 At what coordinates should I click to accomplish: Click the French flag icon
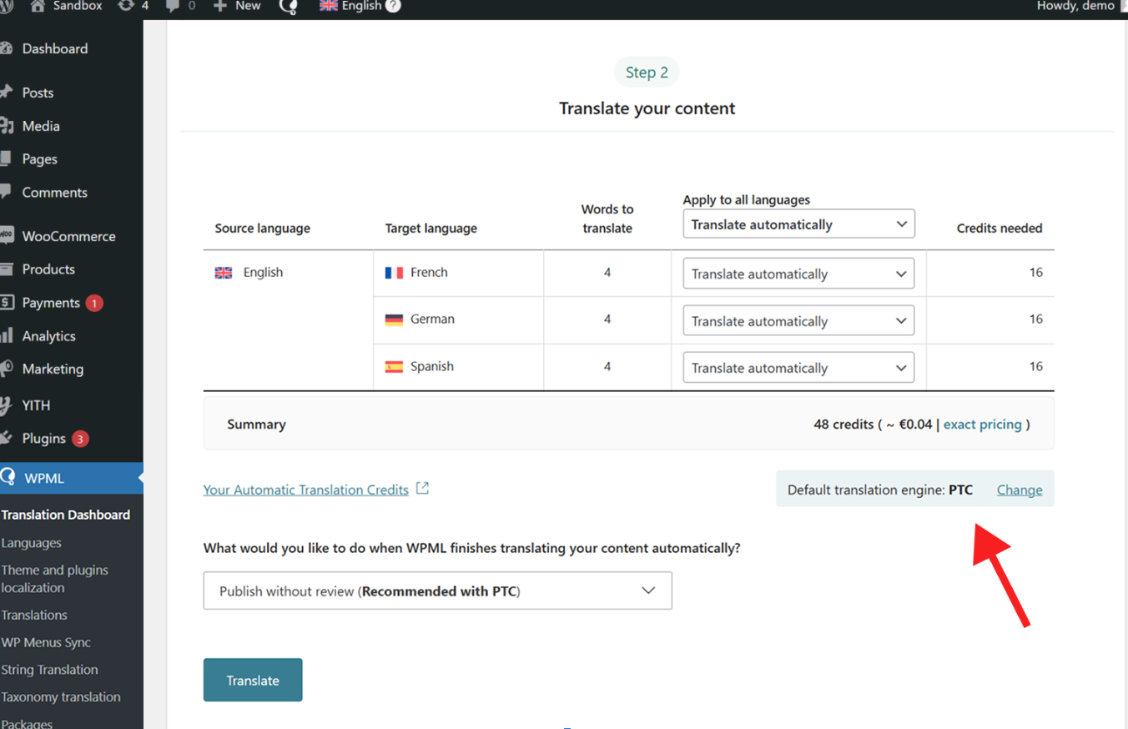tap(394, 273)
